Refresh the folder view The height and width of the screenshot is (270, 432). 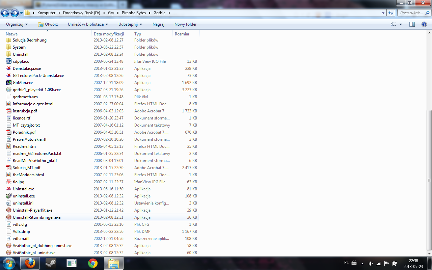[x=391, y=13]
